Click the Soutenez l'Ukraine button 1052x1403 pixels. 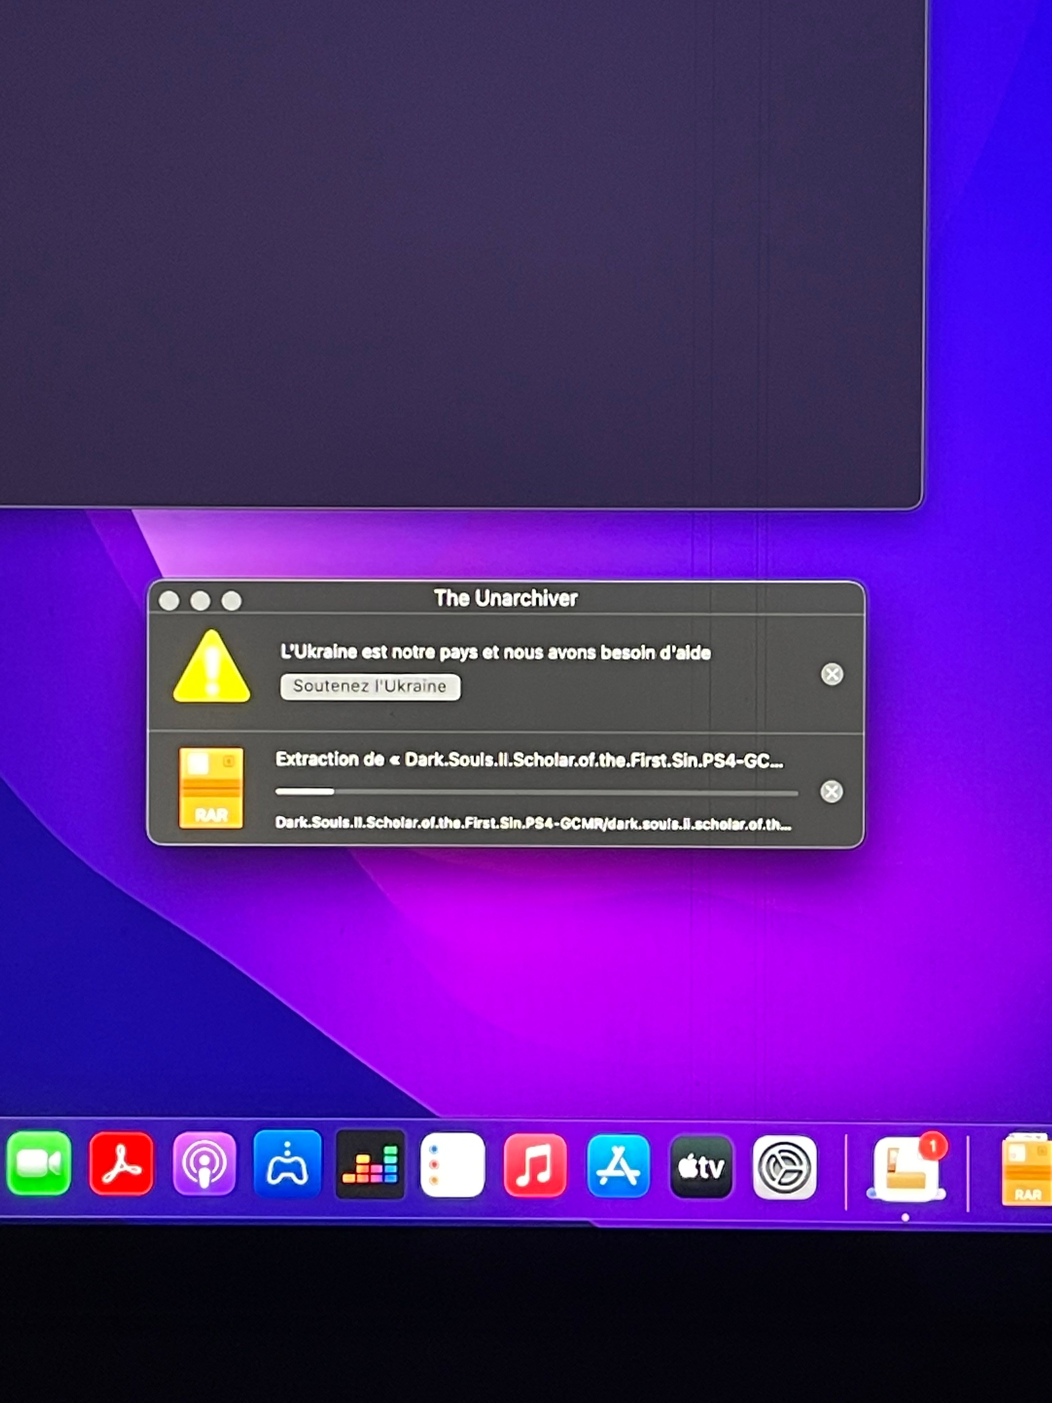370,687
